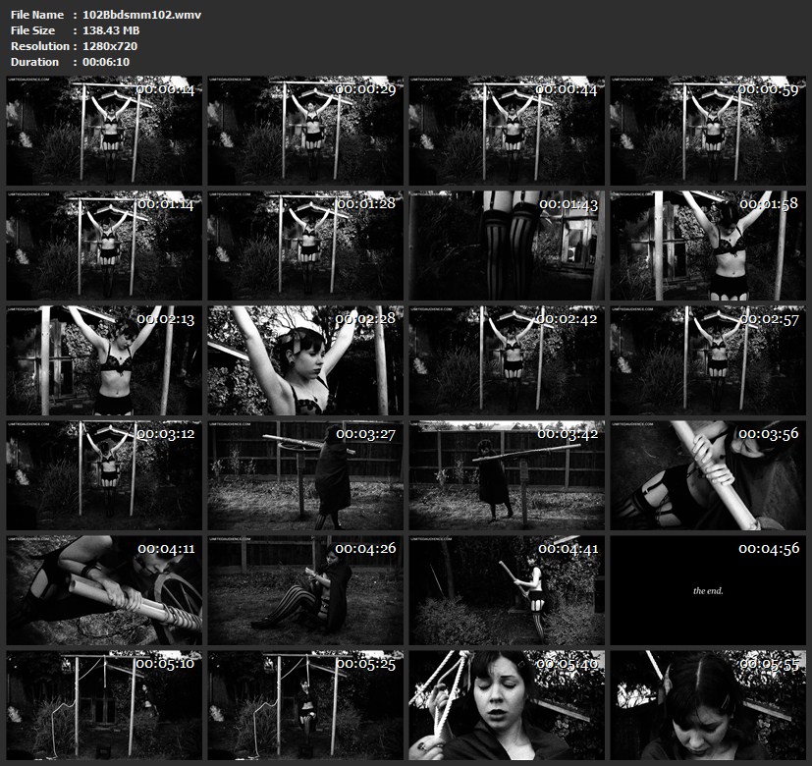Click the "Duration" label
Screen dimensions: 812x766
[34, 61]
